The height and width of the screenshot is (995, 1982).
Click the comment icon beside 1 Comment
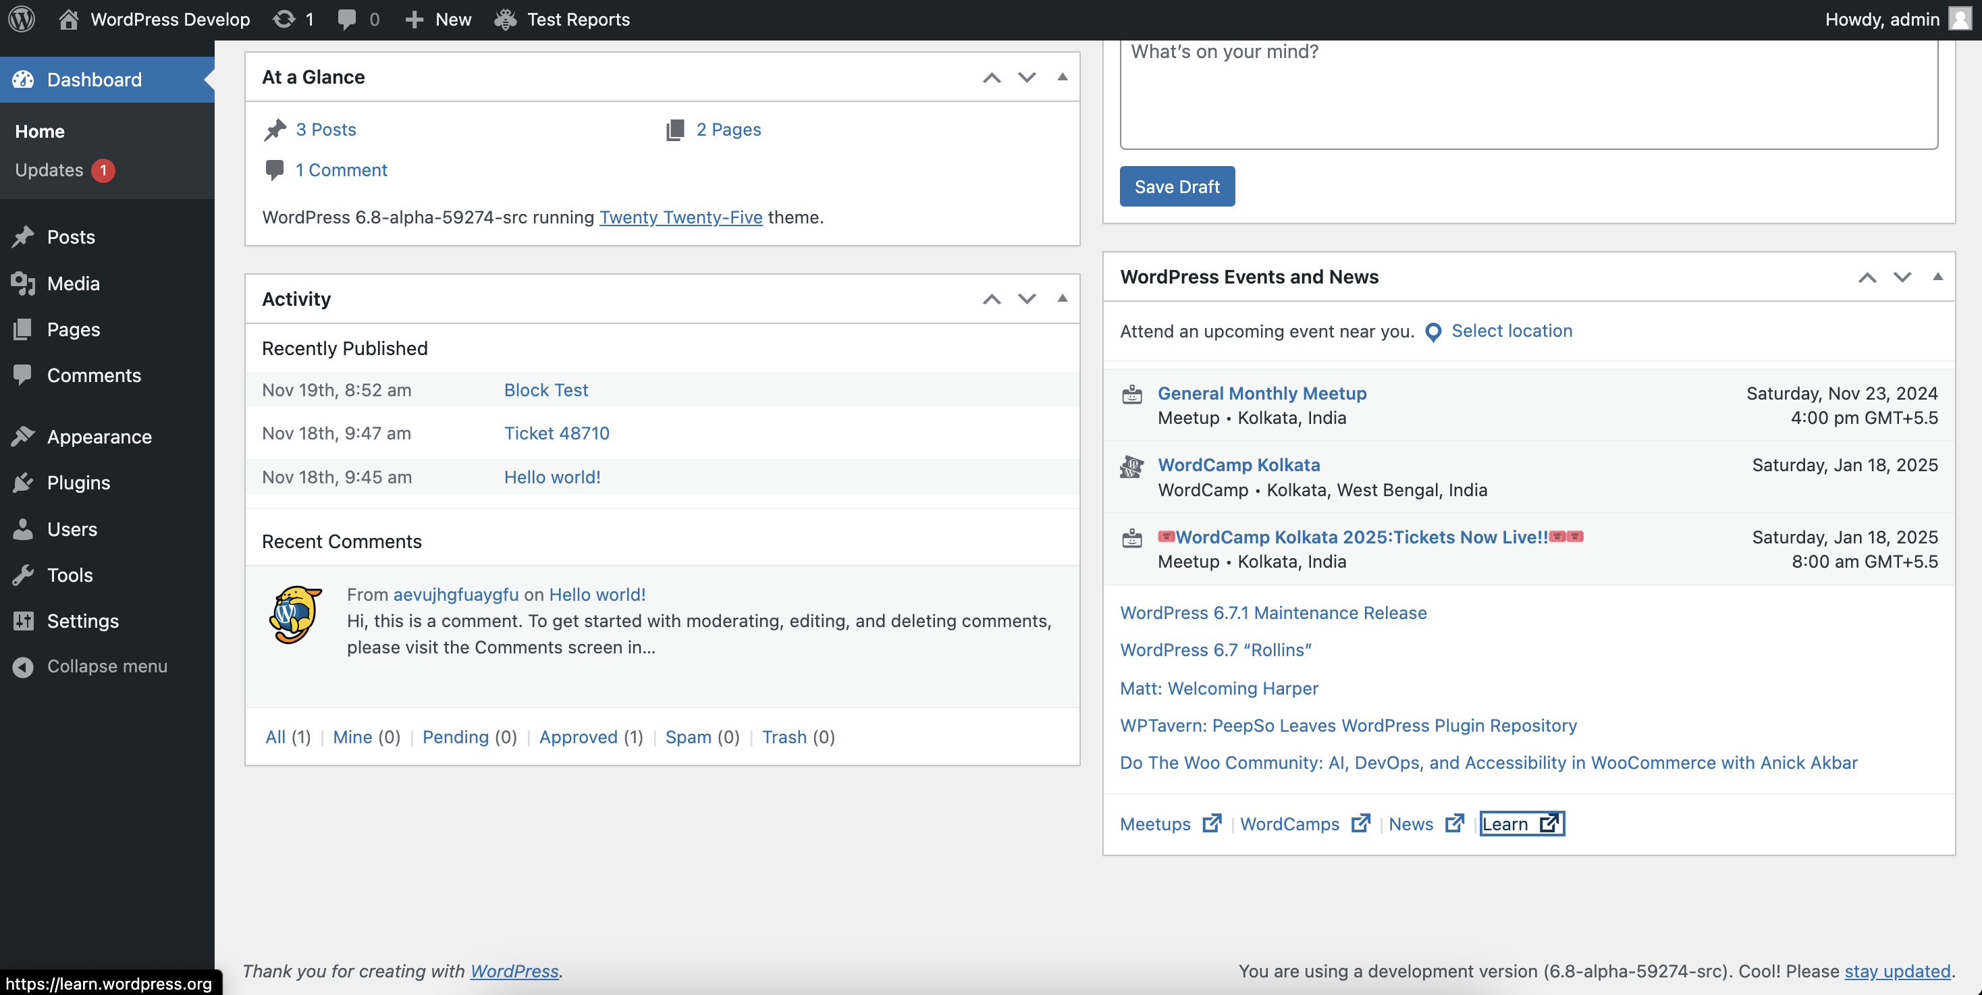pos(274,170)
